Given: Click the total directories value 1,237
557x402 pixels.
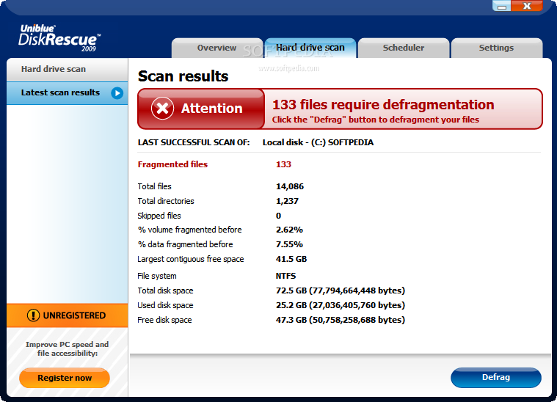Looking at the screenshot, I should pos(287,201).
